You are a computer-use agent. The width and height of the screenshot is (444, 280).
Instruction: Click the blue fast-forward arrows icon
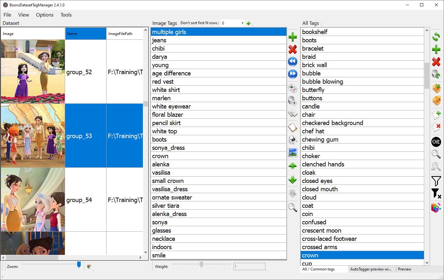click(292, 74)
